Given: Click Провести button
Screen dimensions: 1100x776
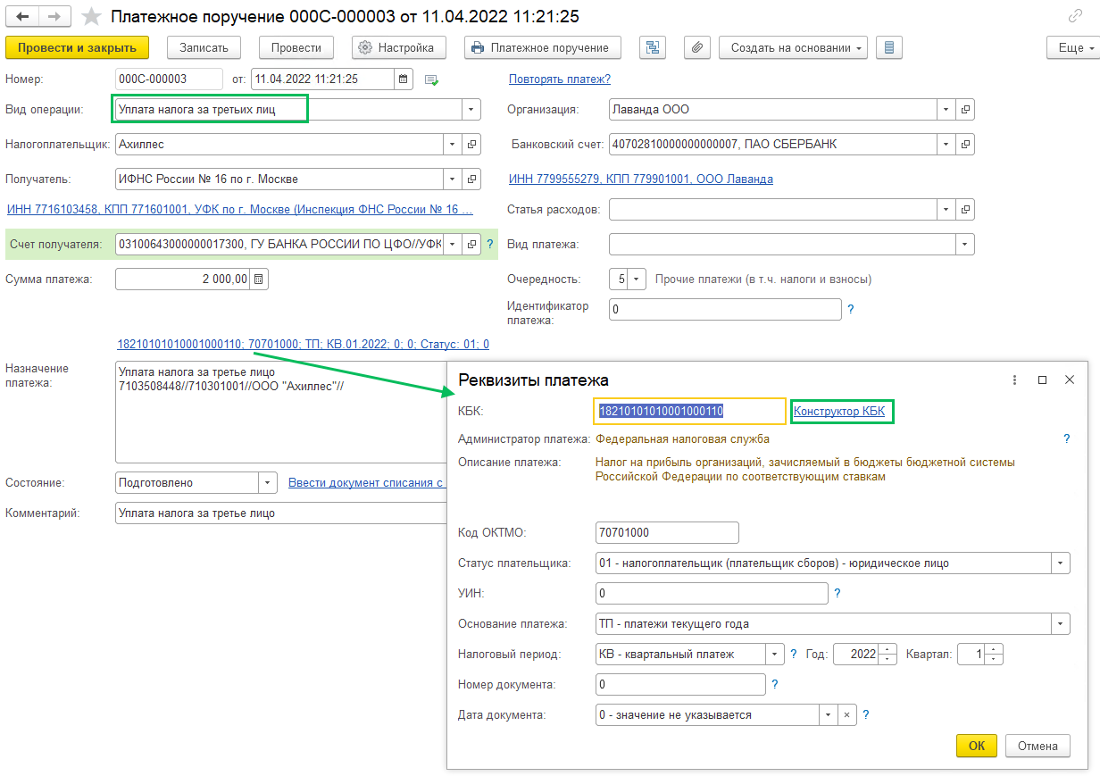Looking at the screenshot, I should [296, 48].
